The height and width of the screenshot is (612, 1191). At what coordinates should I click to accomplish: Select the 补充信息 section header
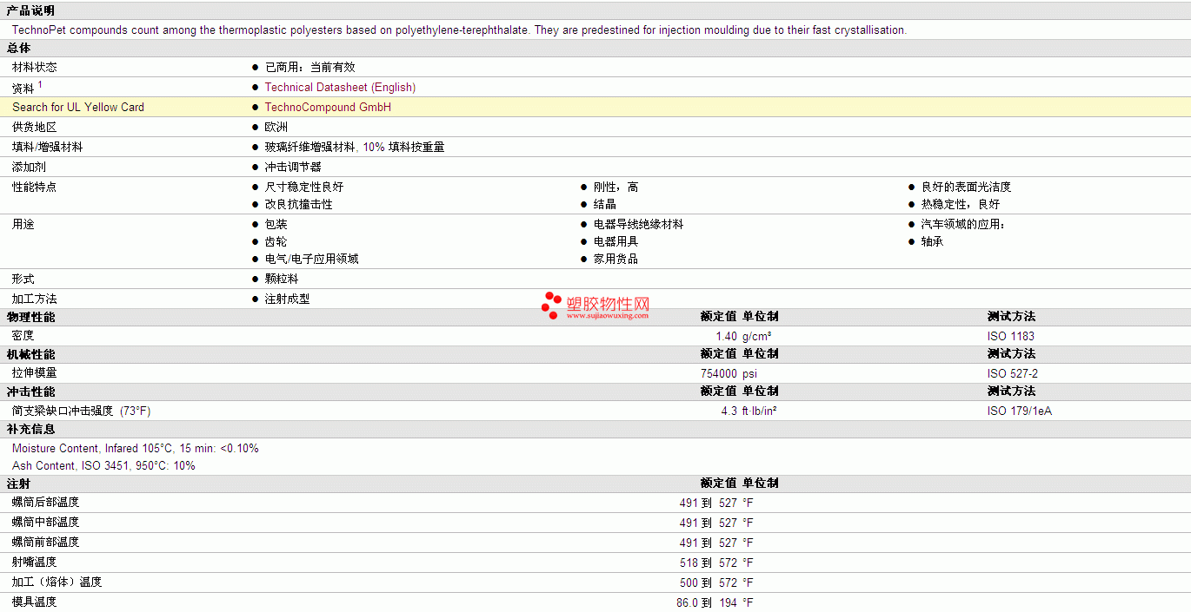pos(30,429)
